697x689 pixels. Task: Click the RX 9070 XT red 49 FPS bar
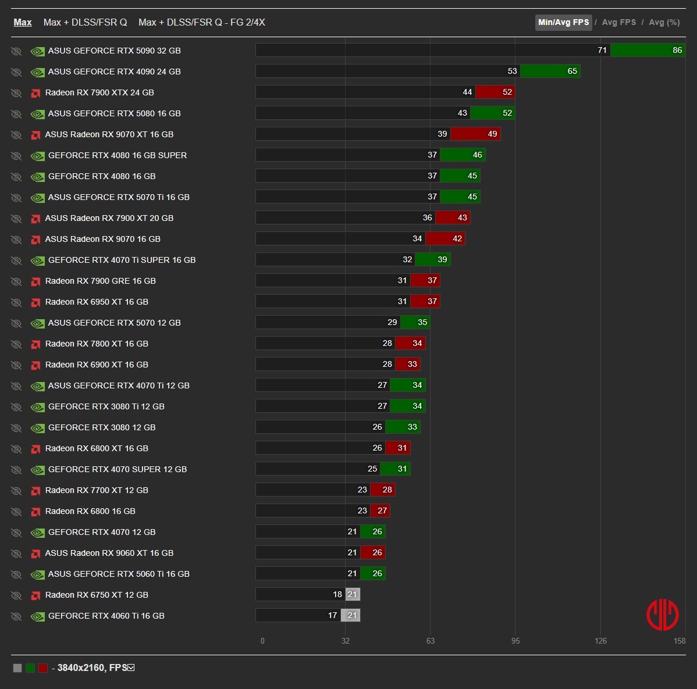[476, 134]
